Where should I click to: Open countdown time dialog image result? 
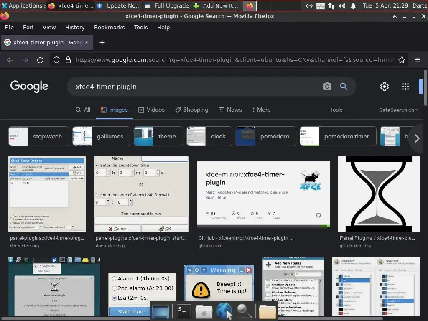pyautogui.click(x=141, y=194)
